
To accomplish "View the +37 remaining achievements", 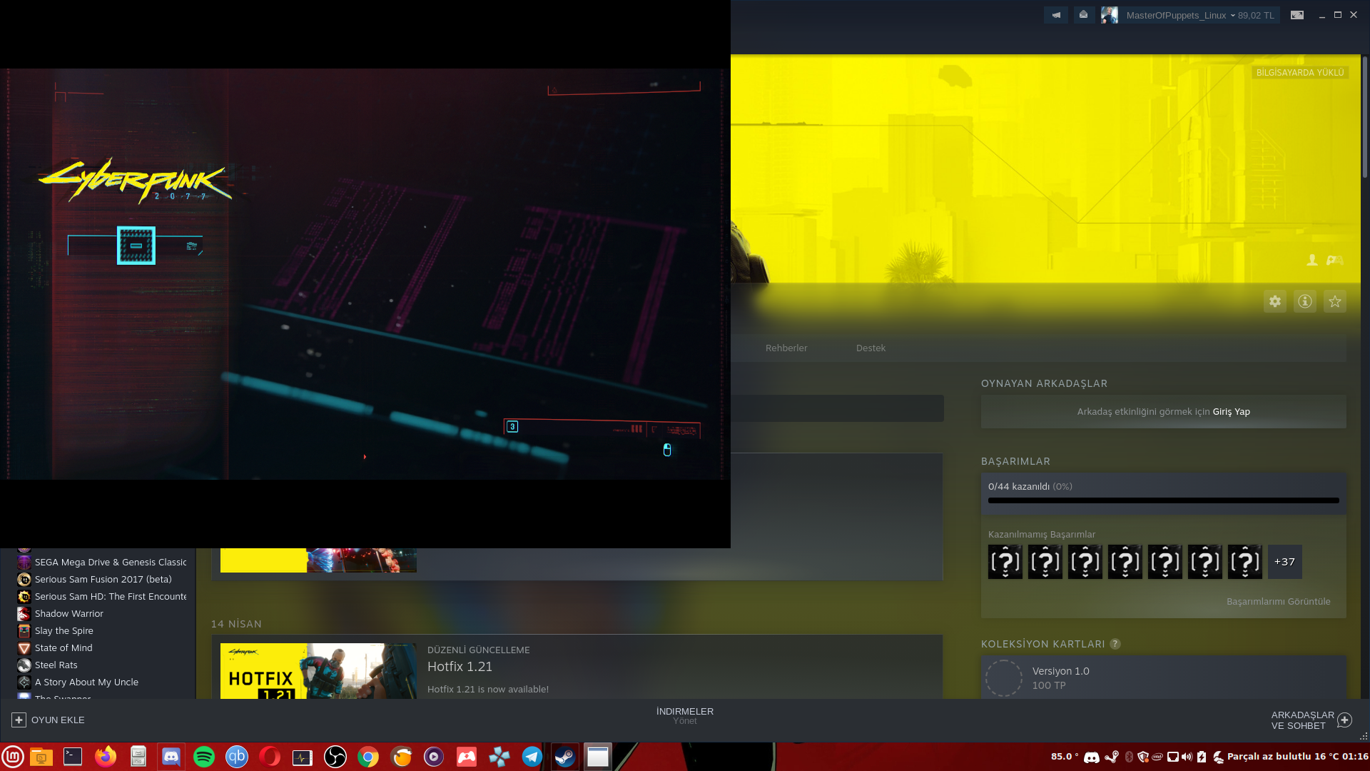I will [1284, 562].
